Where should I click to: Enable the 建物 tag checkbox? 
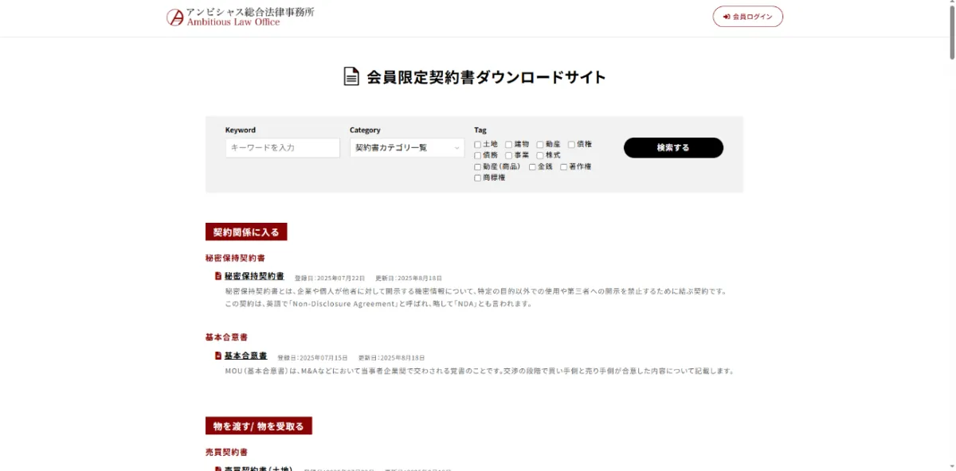pos(509,145)
